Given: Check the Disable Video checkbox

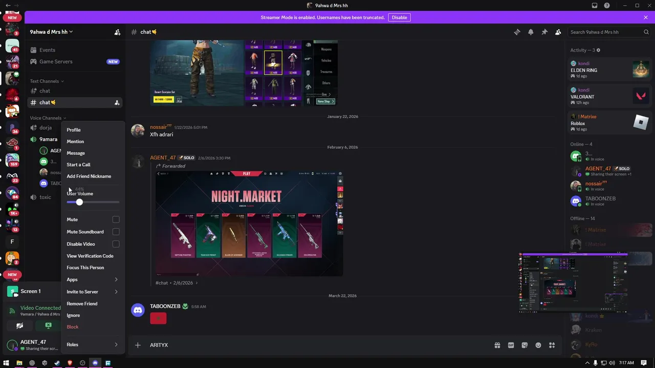Looking at the screenshot, I should [116, 244].
